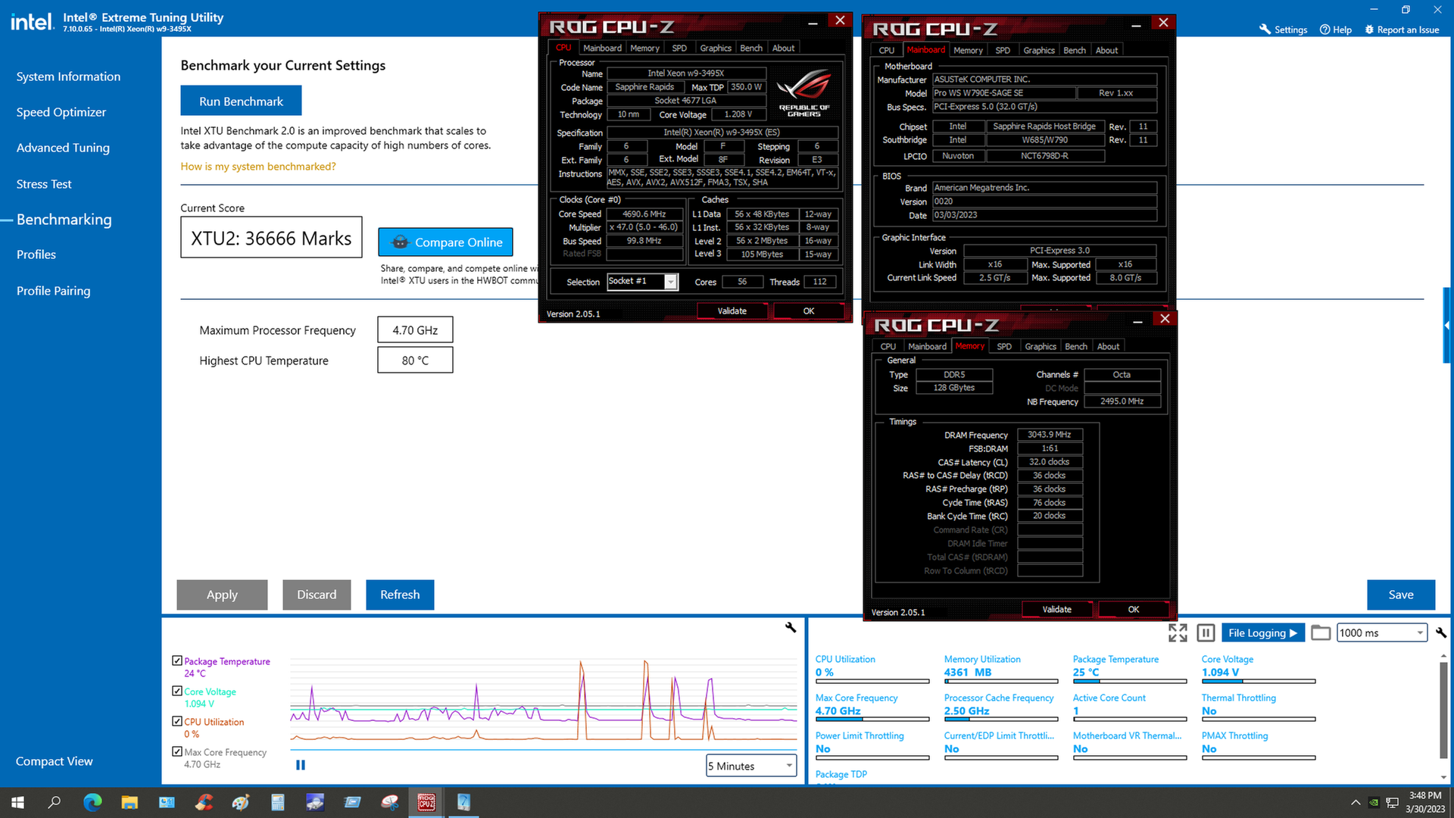Click the Discard button
The height and width of the screenshot is (818, 1454).
[317, 595]
